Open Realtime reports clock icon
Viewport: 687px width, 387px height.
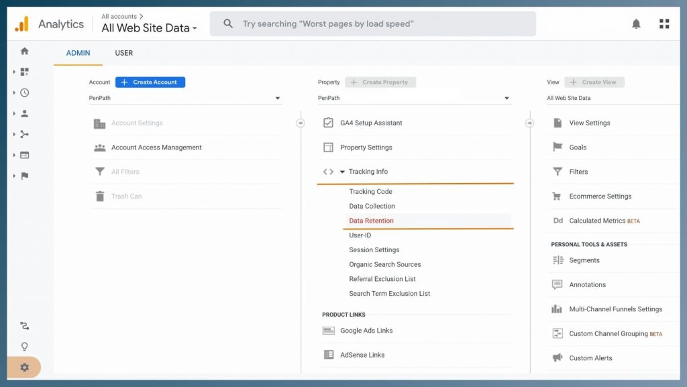[x=25, y=93]
